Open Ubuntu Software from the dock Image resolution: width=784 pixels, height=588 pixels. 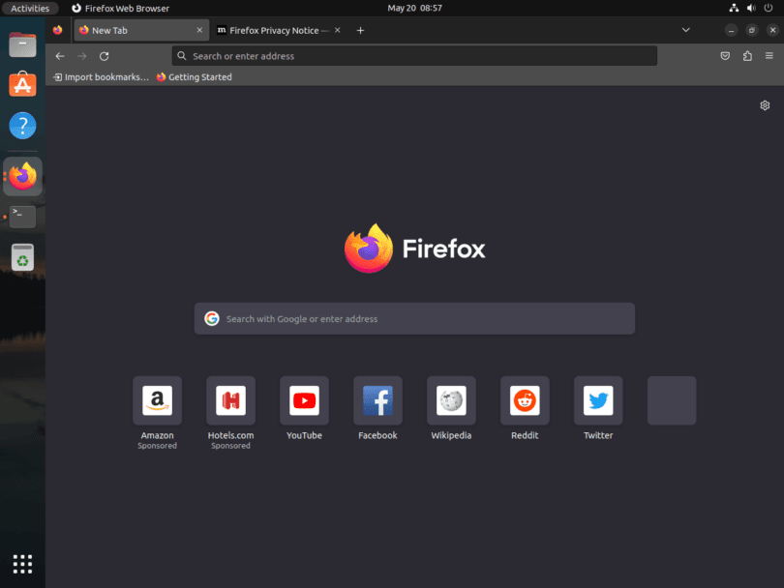coord(22,84)
